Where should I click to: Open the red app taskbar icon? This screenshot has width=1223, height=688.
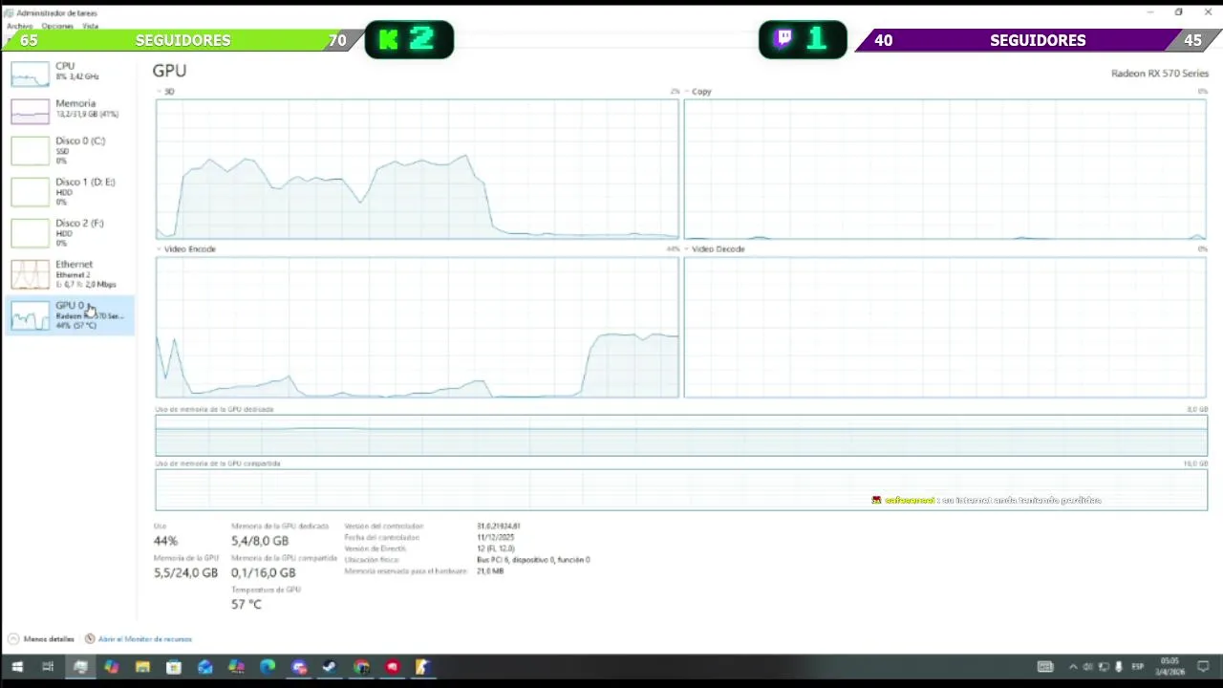click(393, 667)
